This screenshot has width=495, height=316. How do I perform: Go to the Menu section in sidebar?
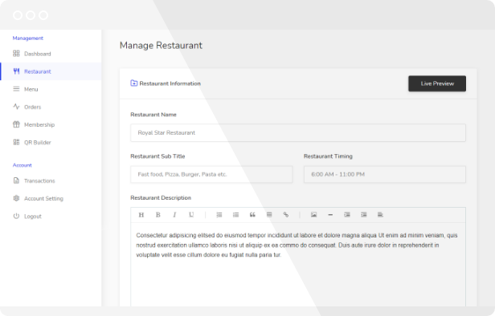pos(51,89)
